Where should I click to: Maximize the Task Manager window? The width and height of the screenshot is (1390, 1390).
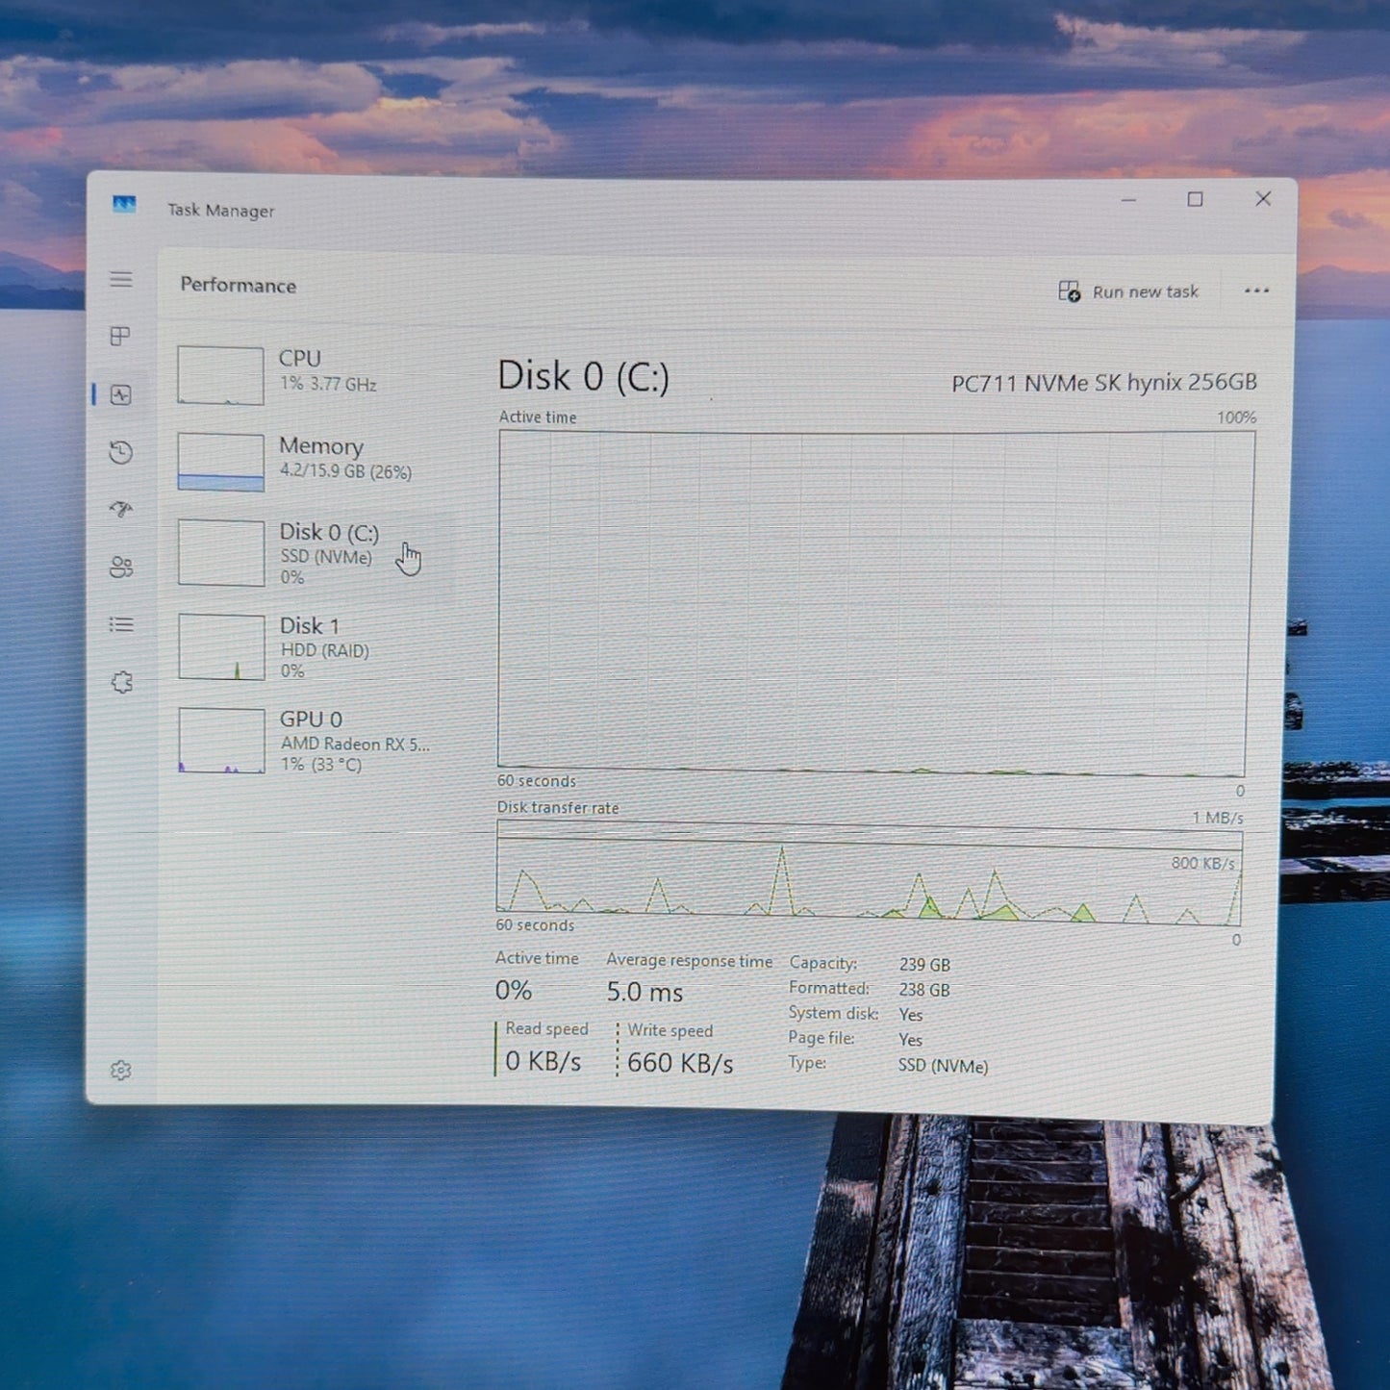(x=1195, y=199)
